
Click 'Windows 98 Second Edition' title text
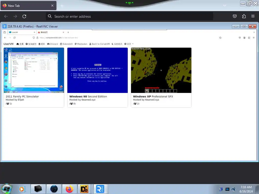point(88,96)
